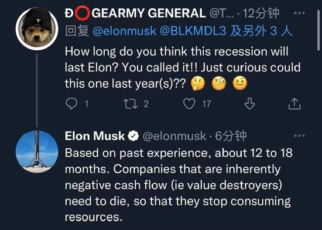
Task: Click the 12分钟 timestamp of first tweet
Action: (x=261, y=13)
